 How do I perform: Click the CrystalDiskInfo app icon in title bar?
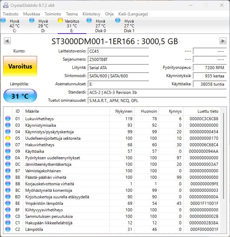coord(5,5)
